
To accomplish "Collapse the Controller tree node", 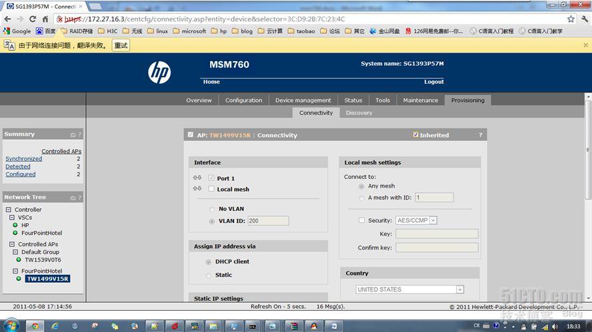I will 8,210.
